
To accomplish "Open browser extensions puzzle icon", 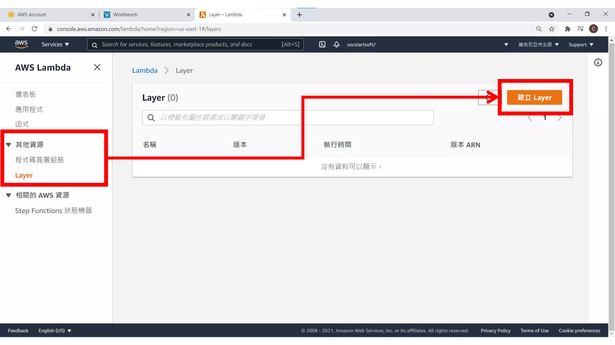I will pos(567,29).
